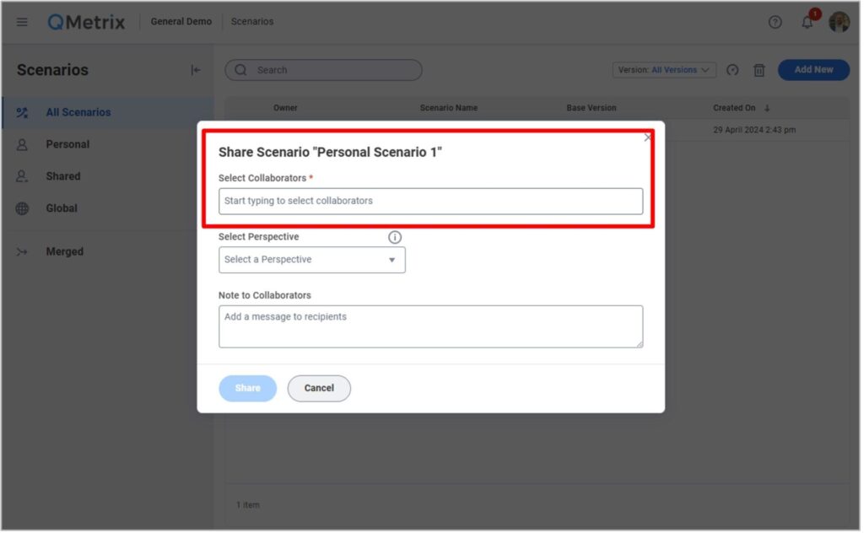Click the help question mark icon

coord(775,22)
